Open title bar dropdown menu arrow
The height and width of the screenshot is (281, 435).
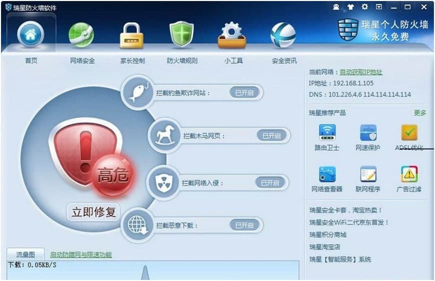[379, 6]
